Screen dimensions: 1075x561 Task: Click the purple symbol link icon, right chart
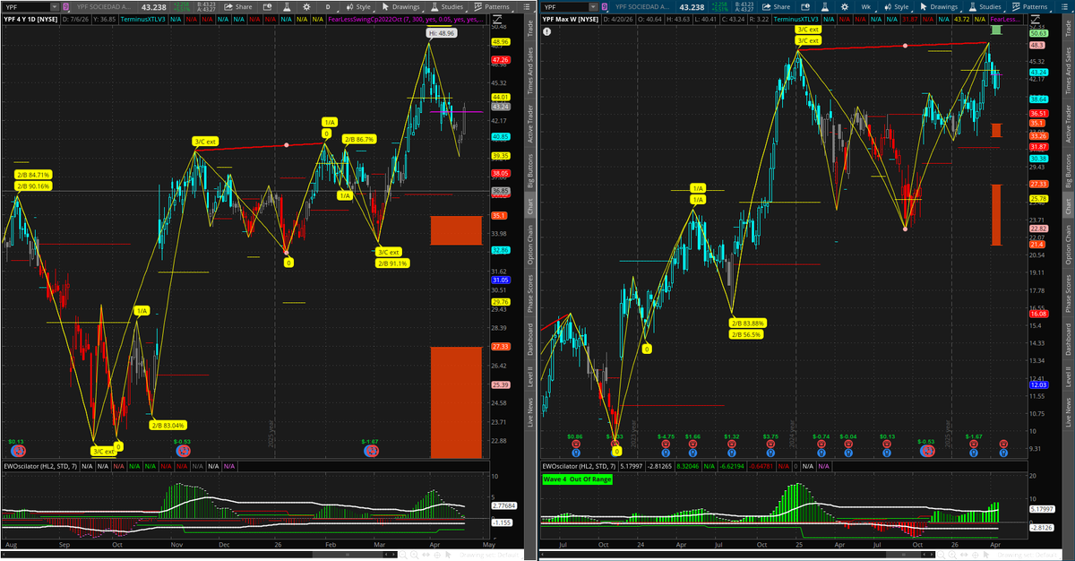(x=605, y=7)
